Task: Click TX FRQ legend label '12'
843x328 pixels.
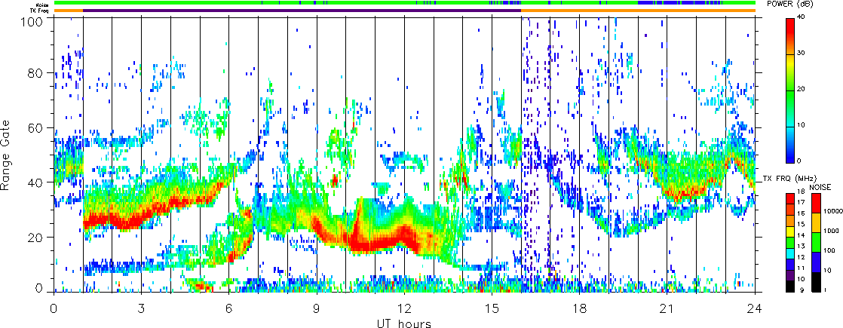Action: tap(801, 257)
